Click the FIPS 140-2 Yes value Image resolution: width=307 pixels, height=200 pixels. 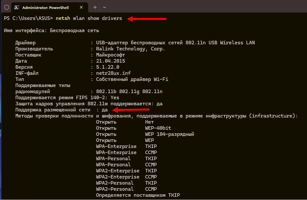(115, 98)
